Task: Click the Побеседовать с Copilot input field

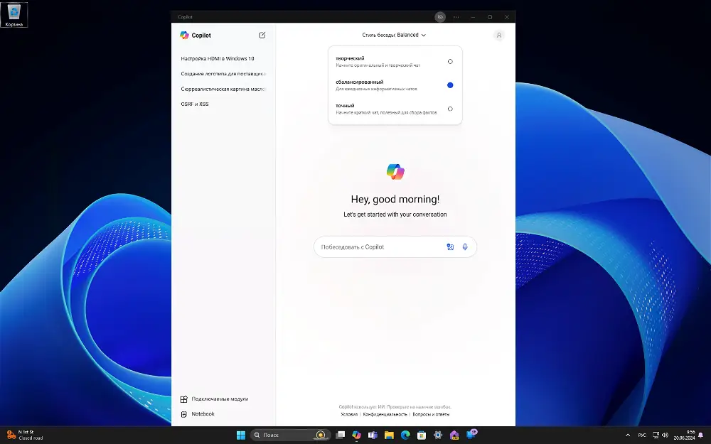Action: tap(381, 247)
